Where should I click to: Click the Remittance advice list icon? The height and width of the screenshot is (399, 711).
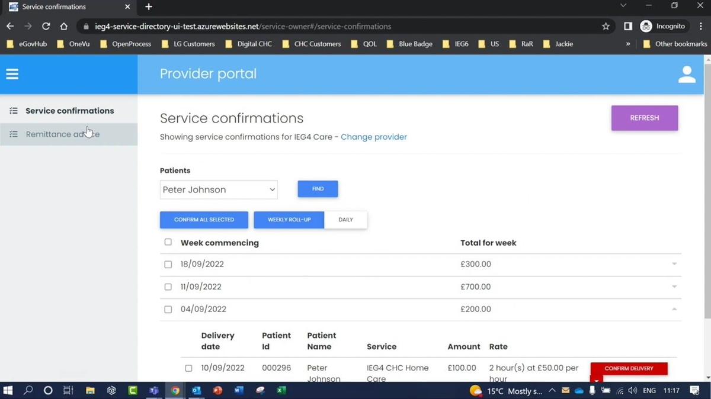13,134
